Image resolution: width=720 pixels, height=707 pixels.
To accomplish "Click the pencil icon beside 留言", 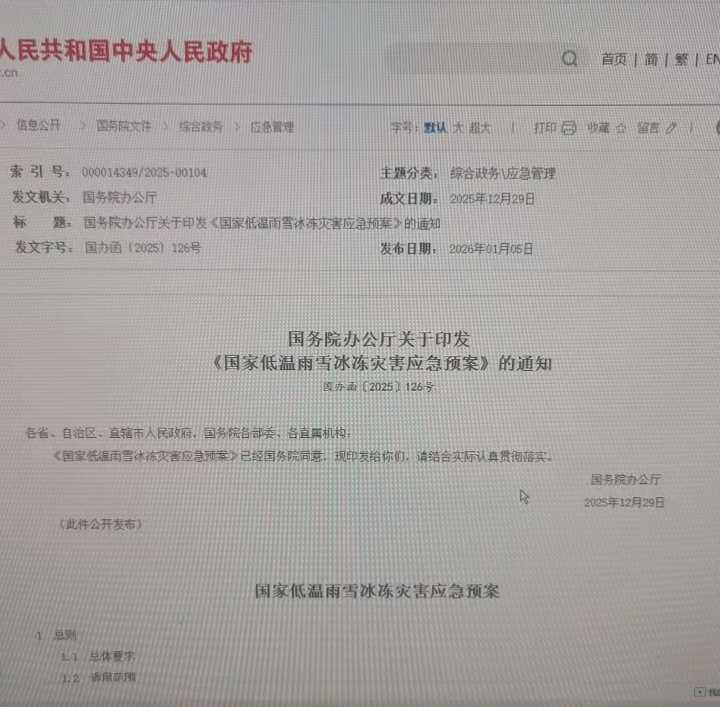I will pyautogui.click(x=671, y=128).
